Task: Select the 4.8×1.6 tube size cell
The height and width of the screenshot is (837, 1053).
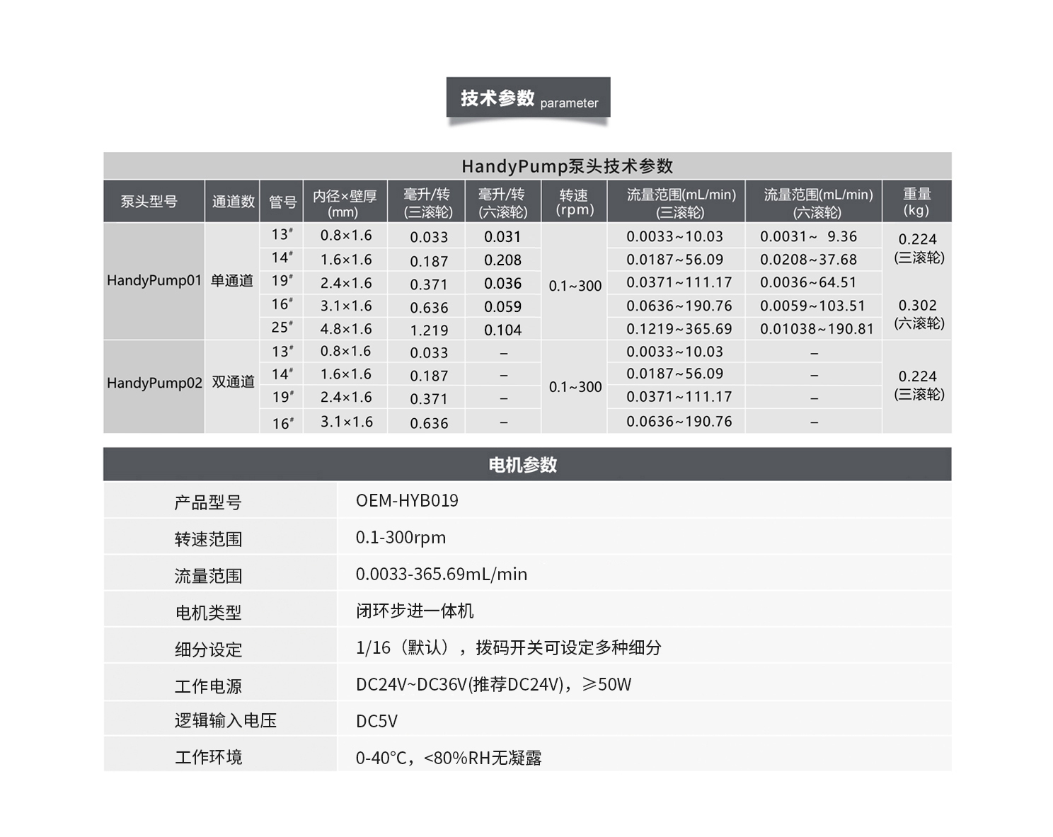Action: pos(346,329)
